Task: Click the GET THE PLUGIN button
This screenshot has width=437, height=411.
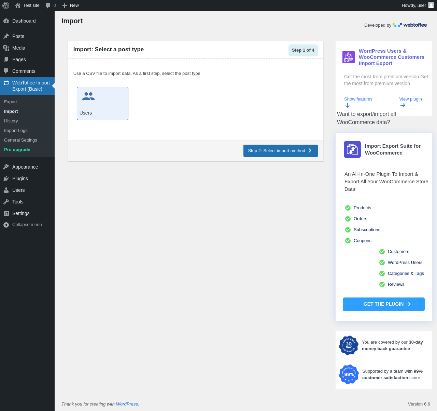Action: click(x=384, y=304)
